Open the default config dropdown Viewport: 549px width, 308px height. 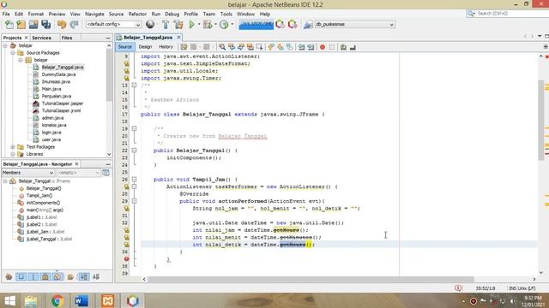pos(113,24)
